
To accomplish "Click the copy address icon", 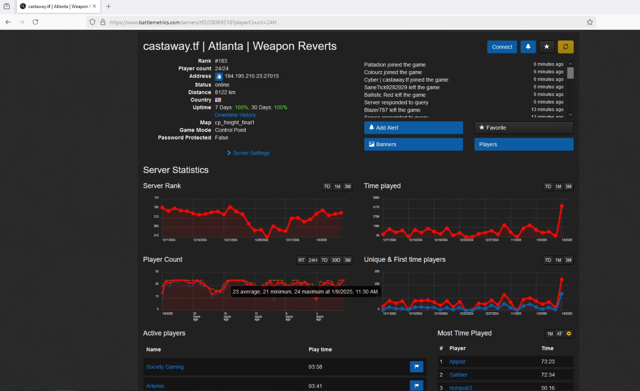I will coord(219,76).
